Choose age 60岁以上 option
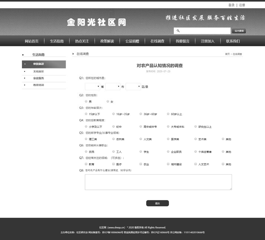Image resolution: width=265 pixels, height=240 pixels. click(168, 114)
